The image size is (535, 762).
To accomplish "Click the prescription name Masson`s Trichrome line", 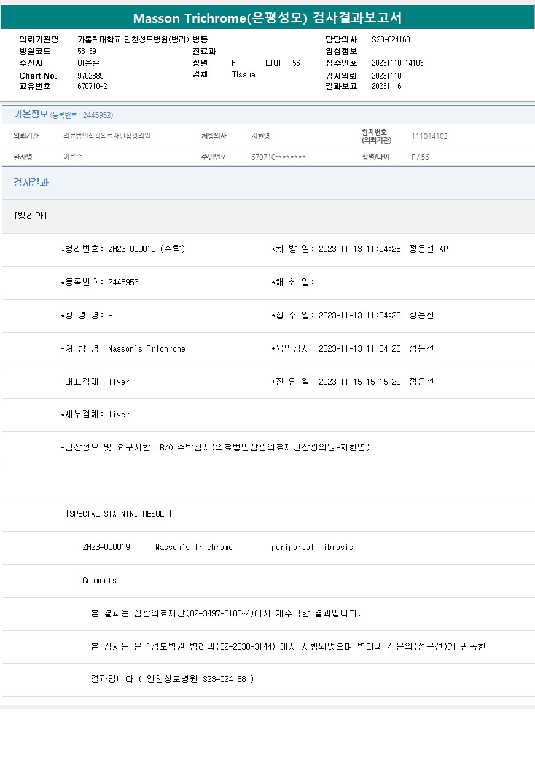I will point(123,348).
